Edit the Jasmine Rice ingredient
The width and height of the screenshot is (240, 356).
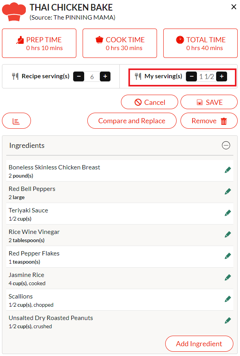click(x=228, y=277)
